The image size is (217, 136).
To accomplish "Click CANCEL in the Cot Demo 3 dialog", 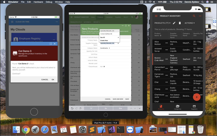I will 45,79.
